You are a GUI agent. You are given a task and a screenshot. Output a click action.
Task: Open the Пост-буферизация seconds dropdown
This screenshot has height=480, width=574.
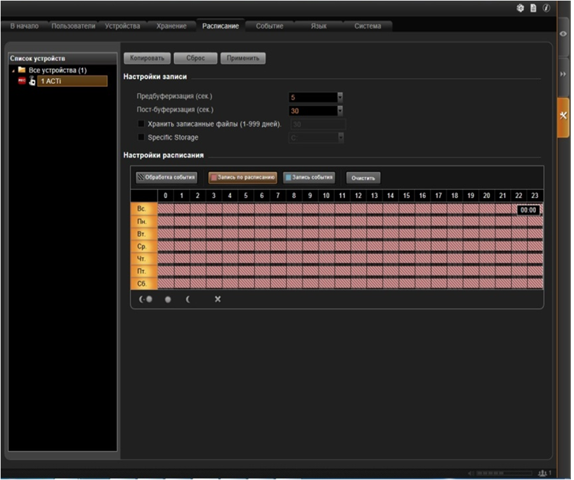340,110
